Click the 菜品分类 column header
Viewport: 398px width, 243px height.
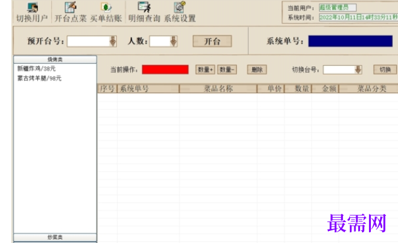coord(368,89)
